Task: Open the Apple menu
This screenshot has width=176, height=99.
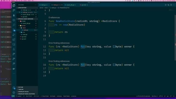Action: click(x=1, y=1)
